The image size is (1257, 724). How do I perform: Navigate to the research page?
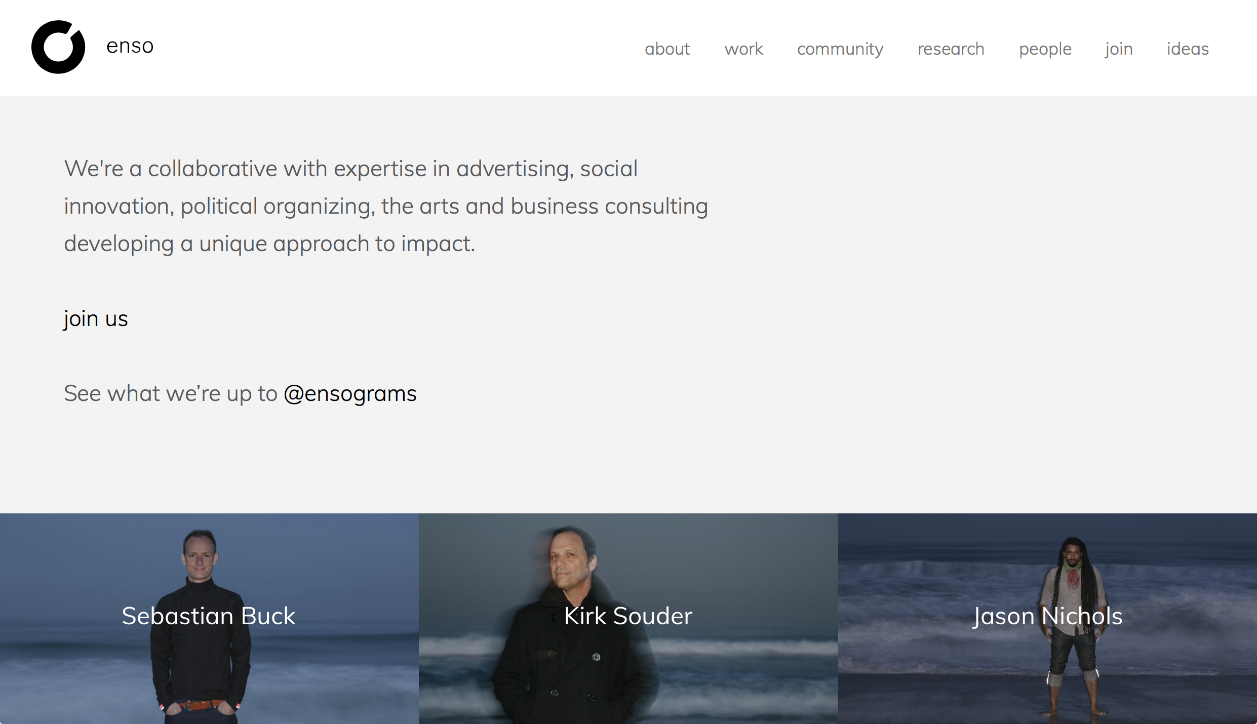tap(951, 49)
